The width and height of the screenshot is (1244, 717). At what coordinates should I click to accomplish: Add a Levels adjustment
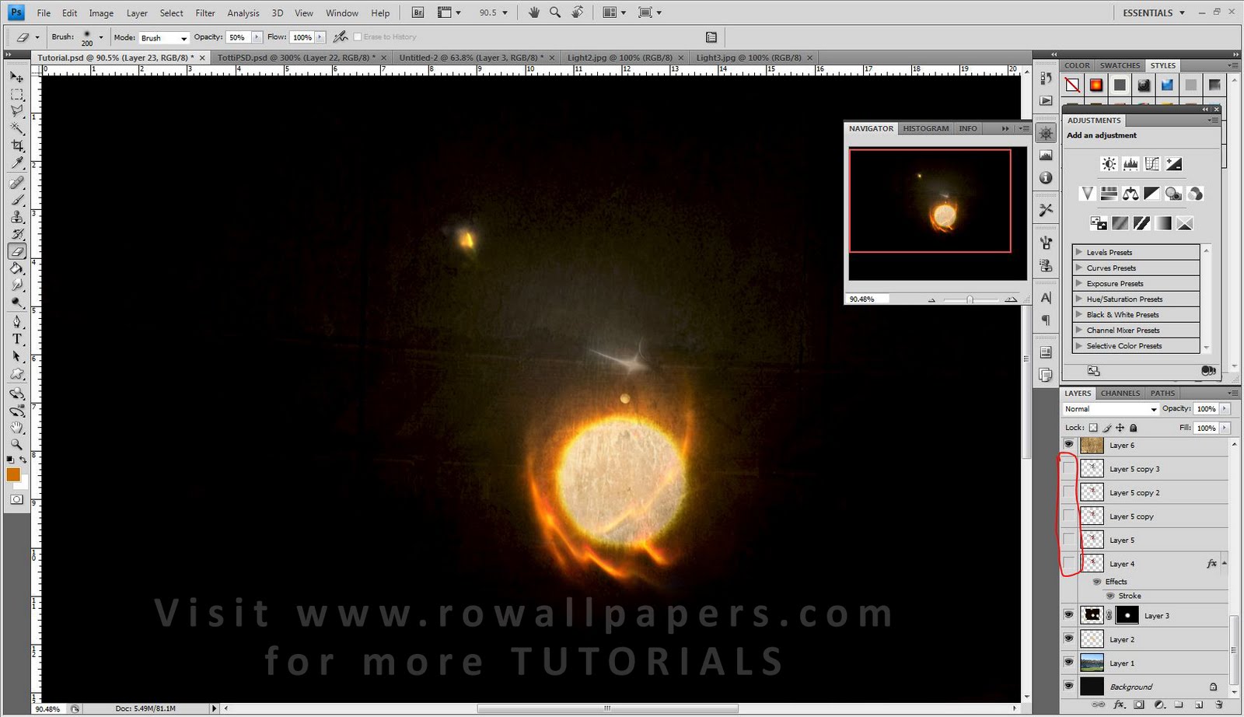click(x=1130, y=164)
